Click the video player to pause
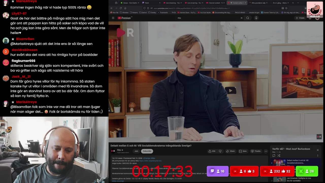Viewport: 325px width, 183px height. tap(216, 82)
